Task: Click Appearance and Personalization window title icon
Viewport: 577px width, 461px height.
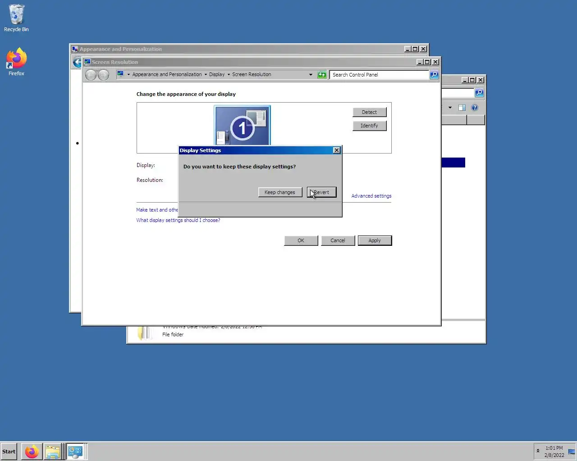Action: tap(75, 49)
